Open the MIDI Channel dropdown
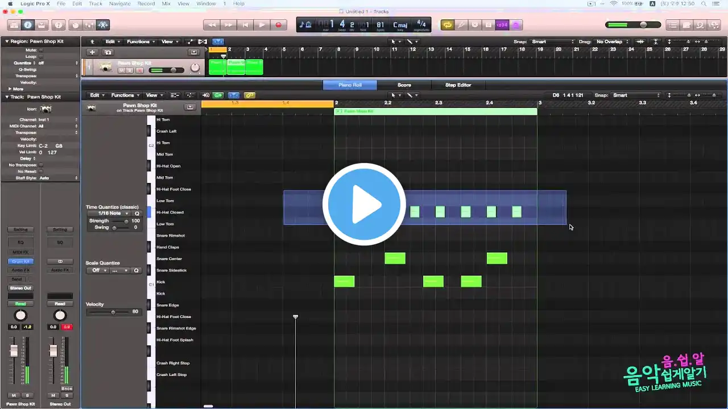This screenshot has height=409, width=728. click(x=58, y=126)
